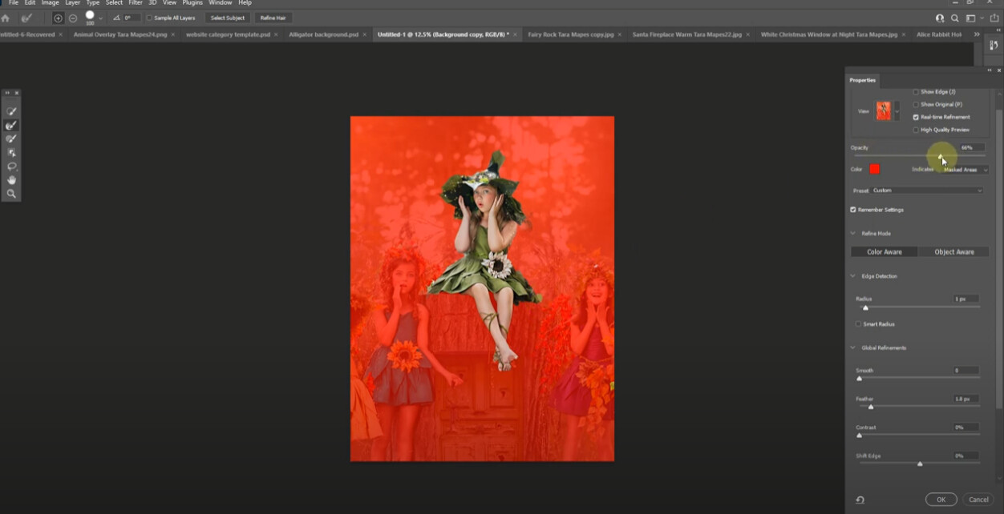Select the Hand tool
Viewport: 1004px width, 514px height.
point(10,179)
